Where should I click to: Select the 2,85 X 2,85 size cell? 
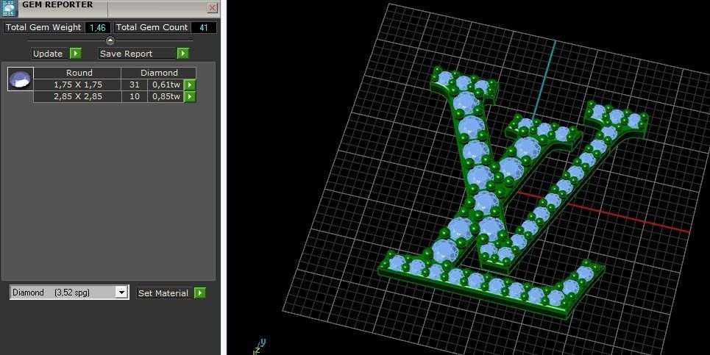click(77, 96)
